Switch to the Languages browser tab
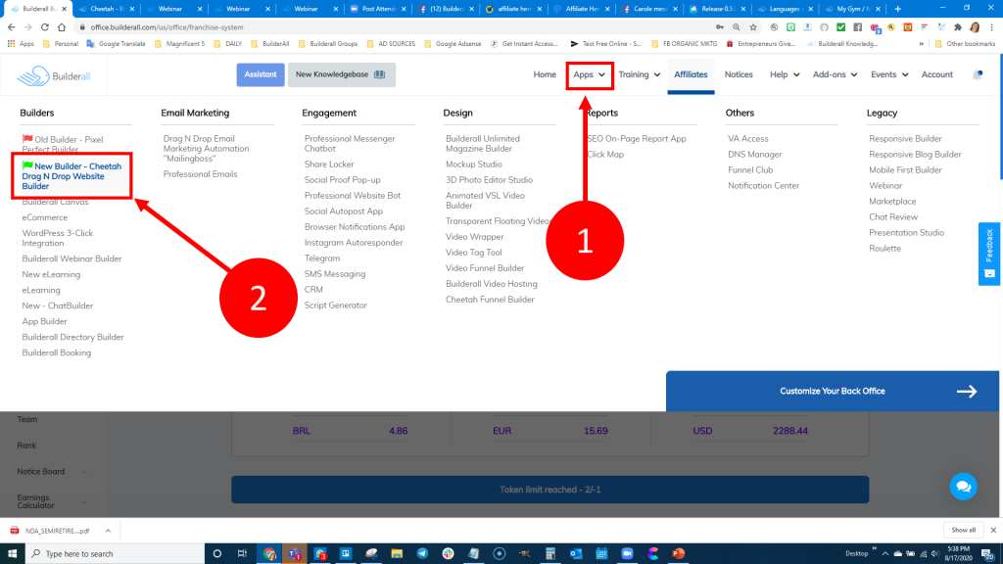Viewport: 1003px width, 564px height. 785,9
